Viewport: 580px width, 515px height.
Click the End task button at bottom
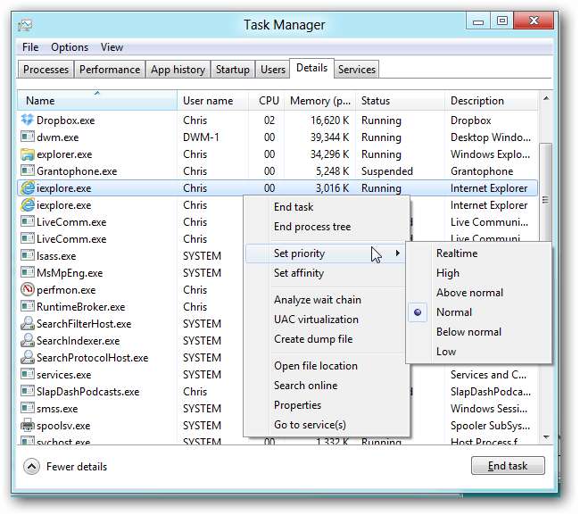click(x=508, y=466)
